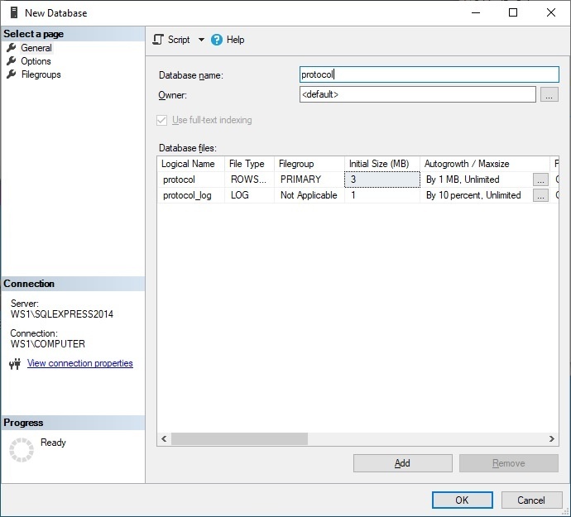Select the Filegroups page wrench icon
The width and height of the screenshot is (571, 517).
point(12,74)
